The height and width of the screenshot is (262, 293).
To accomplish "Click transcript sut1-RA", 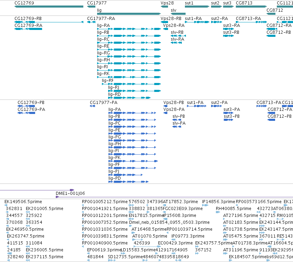I will click(197, 22).
